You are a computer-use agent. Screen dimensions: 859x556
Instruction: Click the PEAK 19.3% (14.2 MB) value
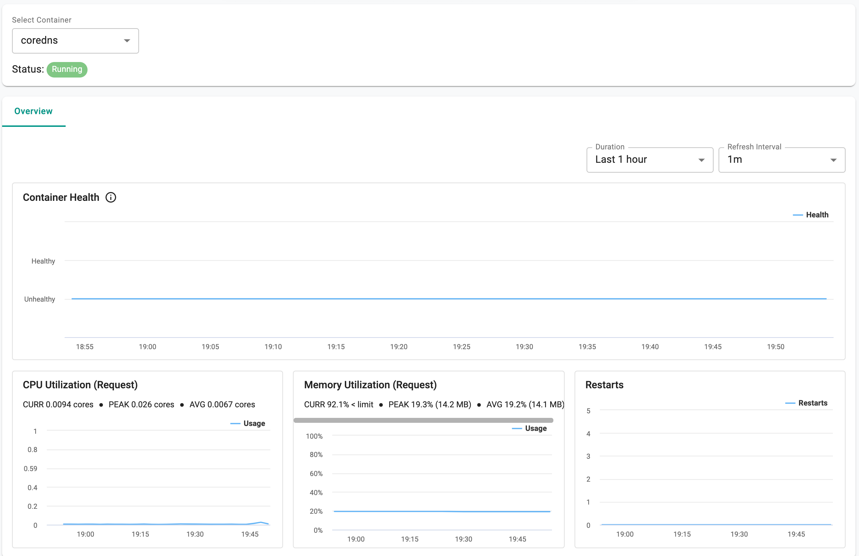click(x=429, y=404)
